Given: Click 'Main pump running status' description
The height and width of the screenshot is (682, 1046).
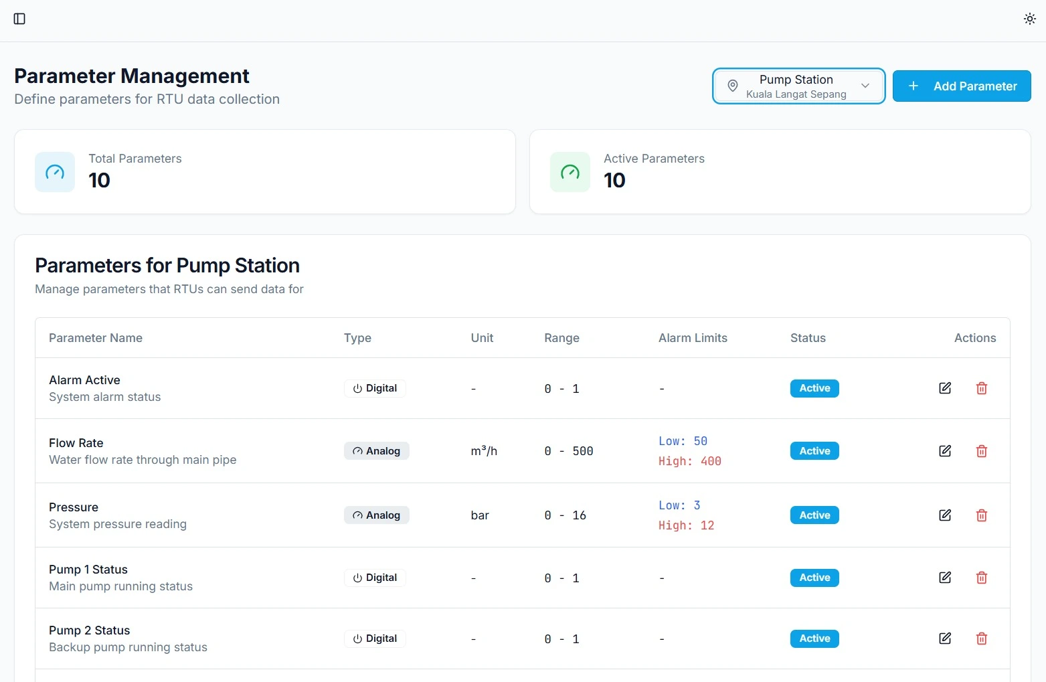Looking at the screenshot, I should 120,586.
